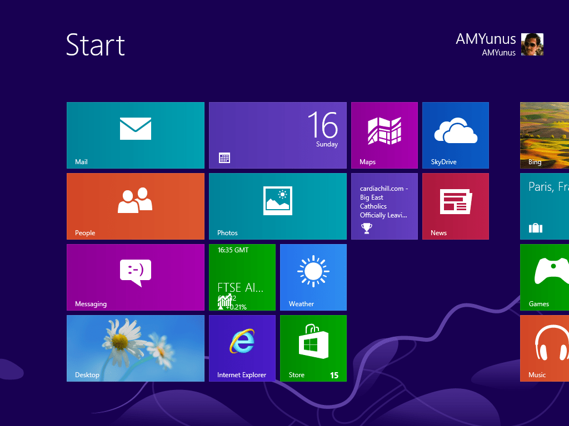569x426 pixels.
Task: Open the Finance tile showing FTSE index
Action: point(242,277)
